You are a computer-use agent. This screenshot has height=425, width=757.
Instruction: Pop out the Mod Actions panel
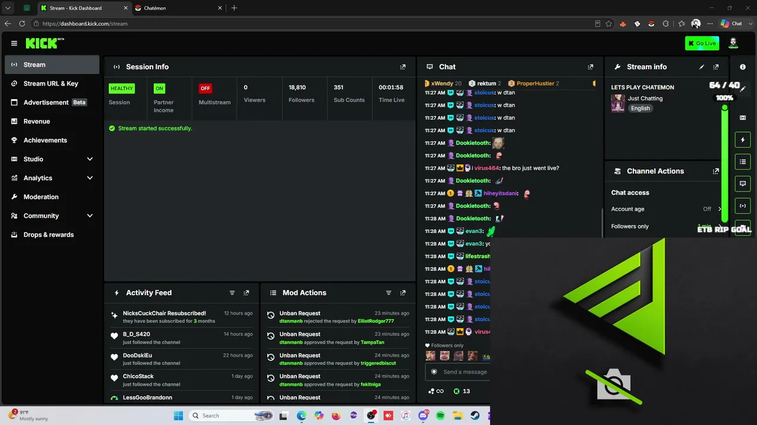click(403, 293)
